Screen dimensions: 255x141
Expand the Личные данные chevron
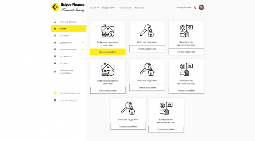(x=83, y=22)
